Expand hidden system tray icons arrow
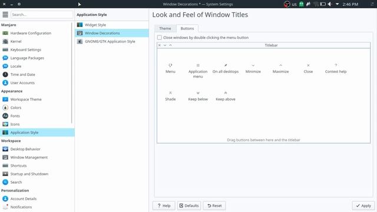 pyautogui.click(x=337, y=4)
